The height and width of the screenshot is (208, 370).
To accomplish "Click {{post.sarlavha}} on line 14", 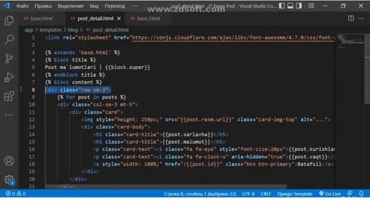I will click(x=188, y=135).
